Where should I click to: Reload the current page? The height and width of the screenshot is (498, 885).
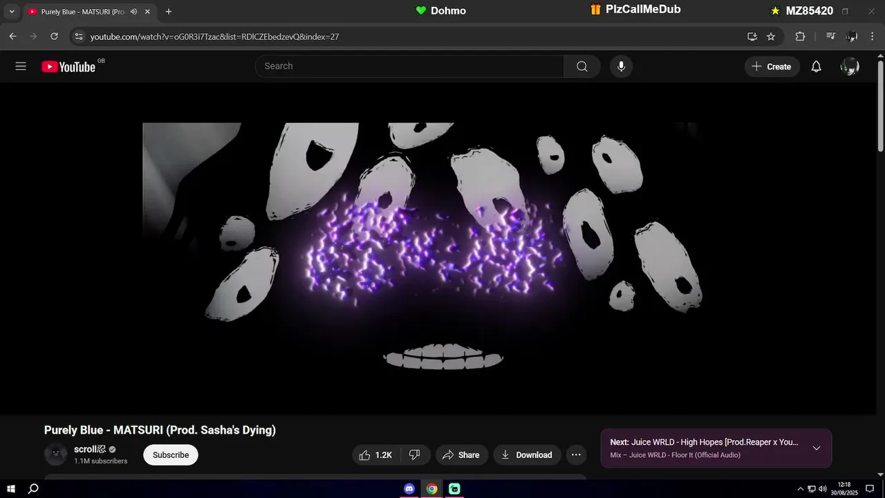[54, 37]
